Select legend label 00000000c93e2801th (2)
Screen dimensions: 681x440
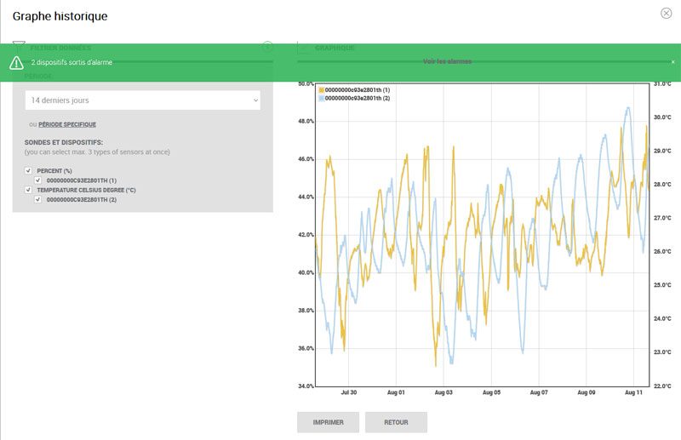[x=358, y=99]
